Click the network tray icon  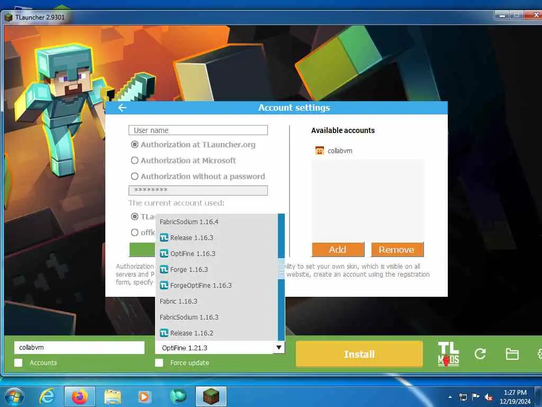pos(463,397)
